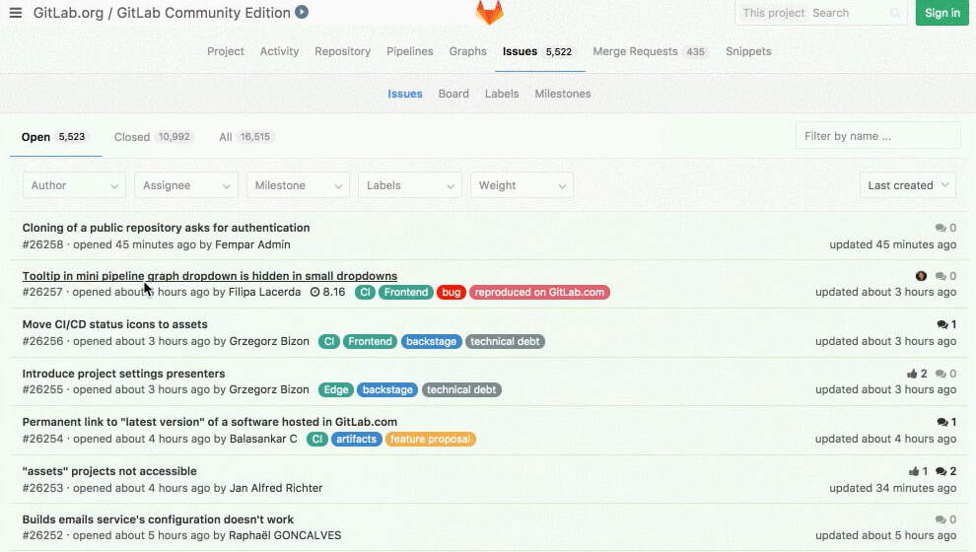Go to the Activity tab

[x=279, y=51]
